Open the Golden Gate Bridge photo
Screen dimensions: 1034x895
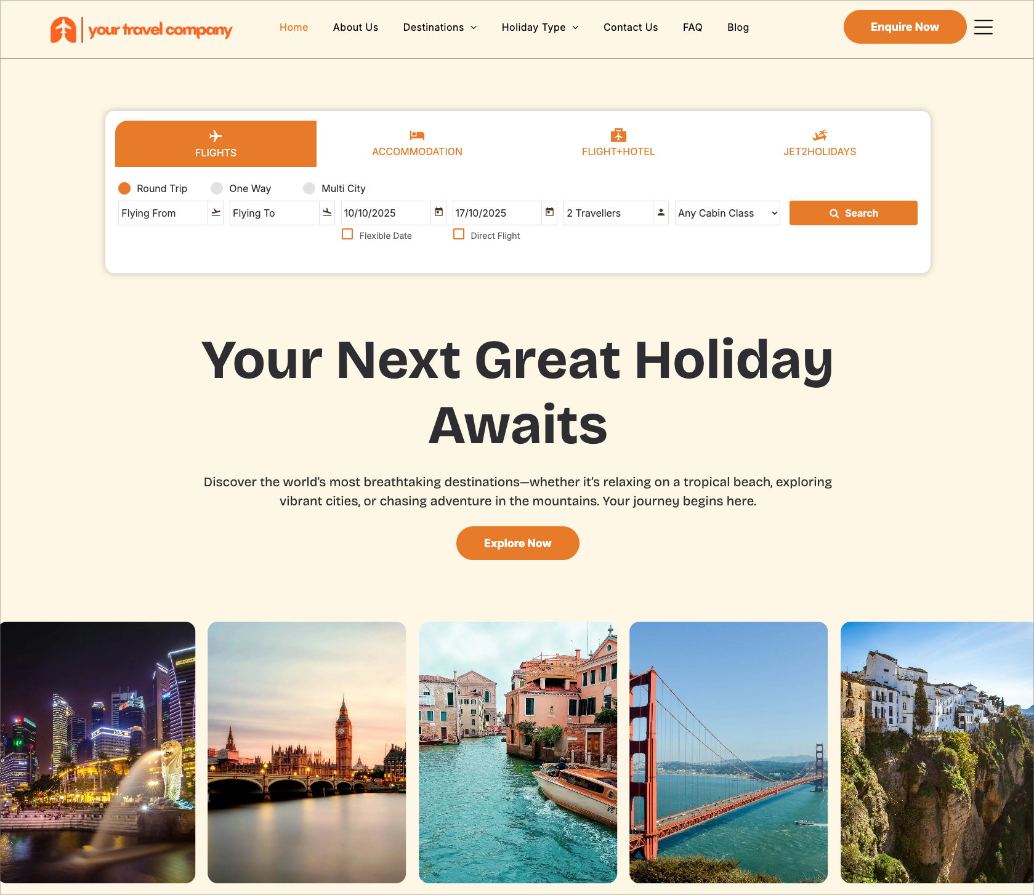(729, 752)
